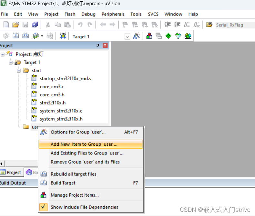Choose Rebuild all target files
This screenshot has height=216, width=255.
point(91,174)
